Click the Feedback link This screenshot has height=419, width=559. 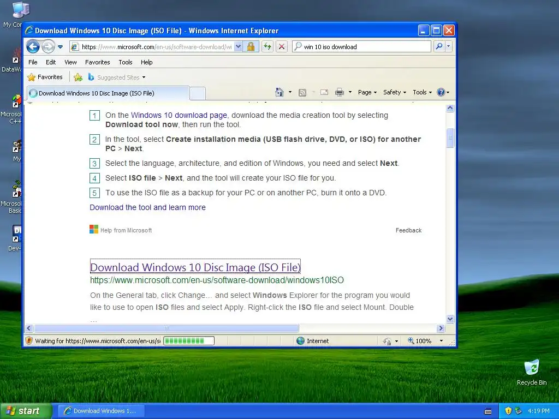[x=408, y=231]
